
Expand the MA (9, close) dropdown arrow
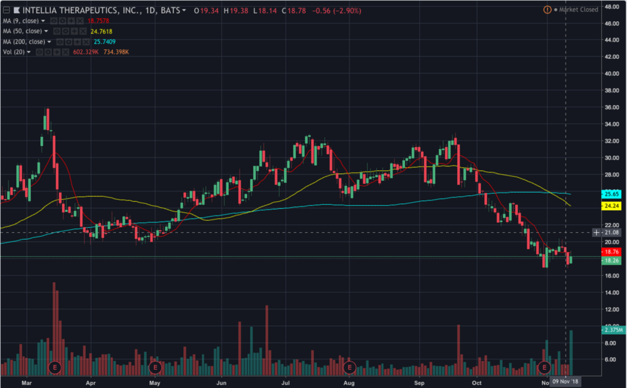pos(43,21)
